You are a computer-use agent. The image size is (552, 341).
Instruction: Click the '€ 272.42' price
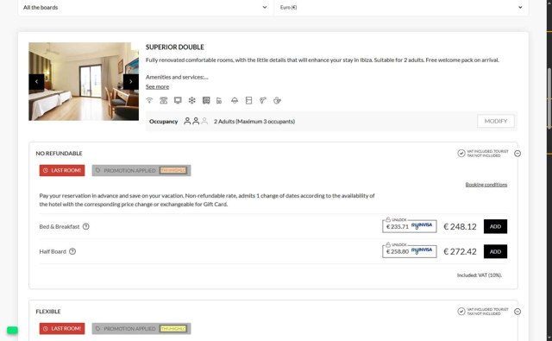tap(460, 251)
